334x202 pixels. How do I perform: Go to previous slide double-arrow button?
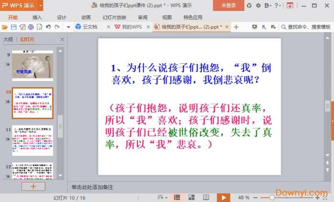(x=327, y=162)
